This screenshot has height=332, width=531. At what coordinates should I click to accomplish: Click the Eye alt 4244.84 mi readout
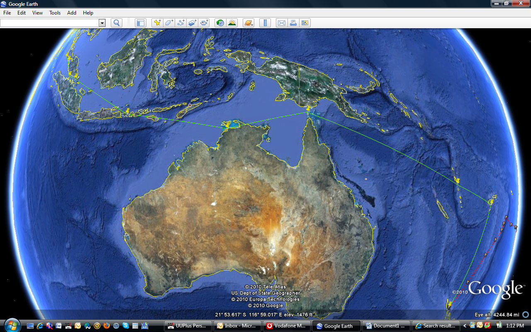click(x=497, y=315)
